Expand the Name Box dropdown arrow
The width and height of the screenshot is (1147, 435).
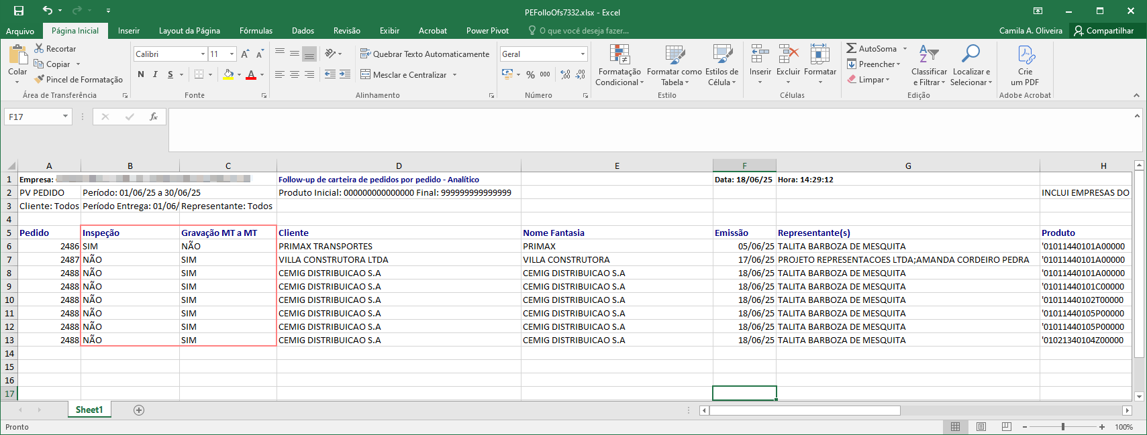65,117
